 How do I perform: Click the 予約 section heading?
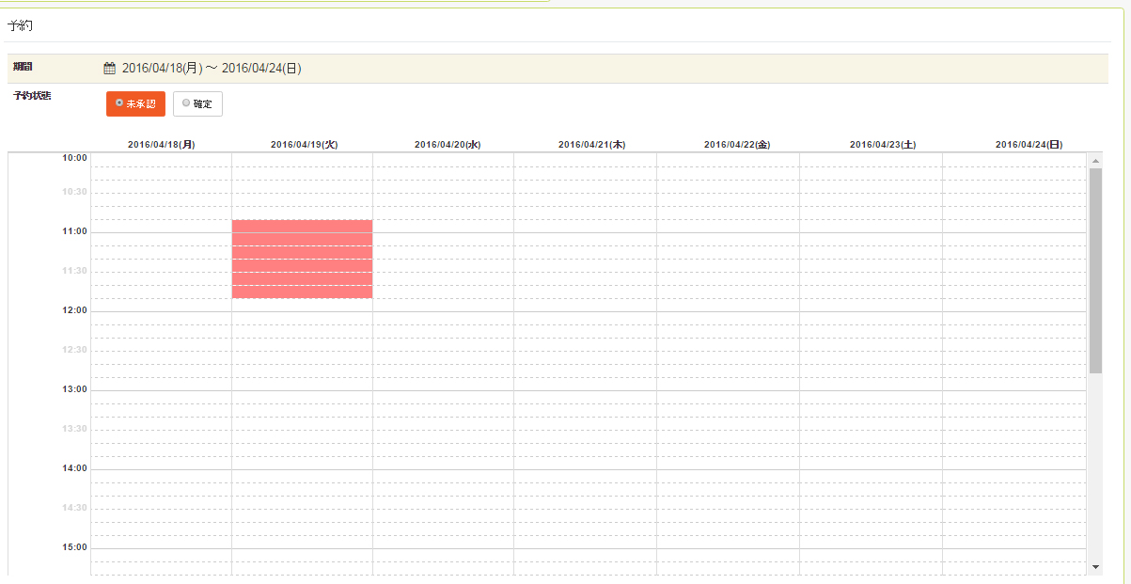(x=21, y=25)
